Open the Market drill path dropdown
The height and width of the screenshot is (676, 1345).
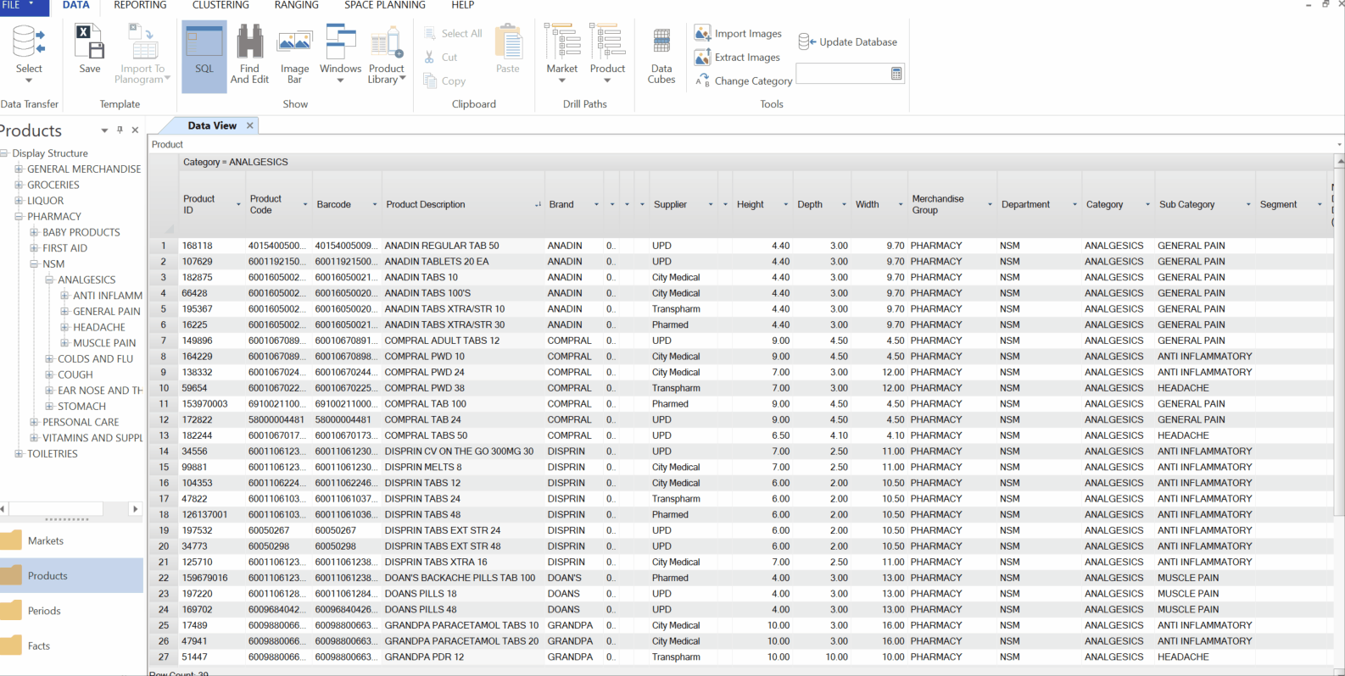pos(561,80)
